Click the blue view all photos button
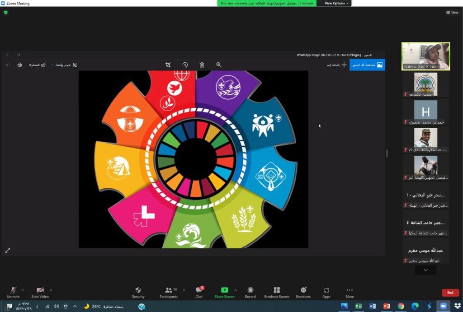 coord(367,65)
